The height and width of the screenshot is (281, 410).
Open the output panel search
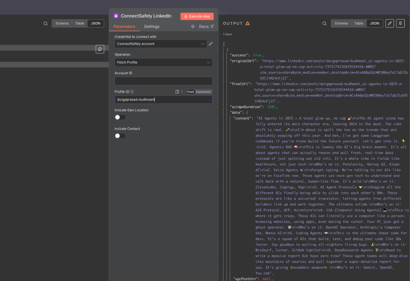click(x=324, y=23)
